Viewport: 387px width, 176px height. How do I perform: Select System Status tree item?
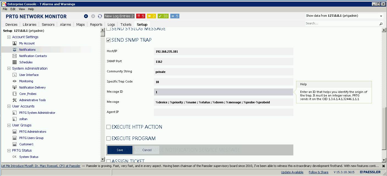click(29, 157)
